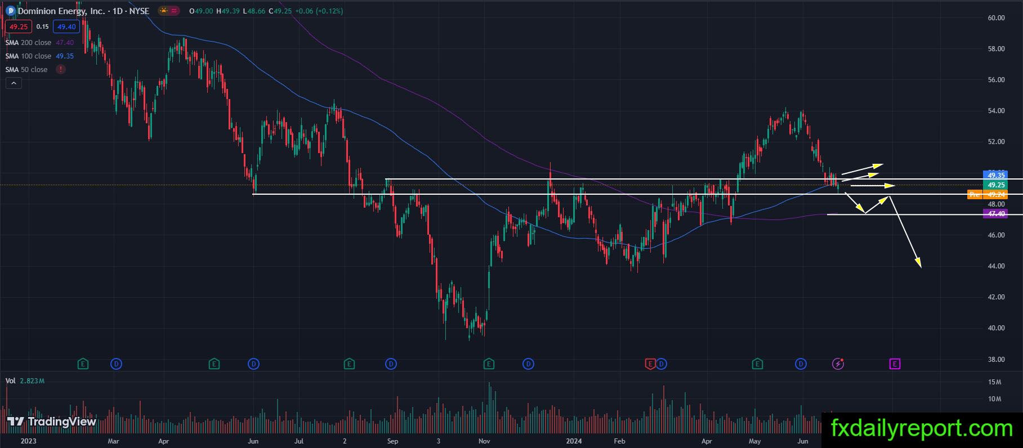The height and width of the screenshot is (448, 1023).
Task: Click the blue 49.40 buy price button
Action: (x=66, y=26)
